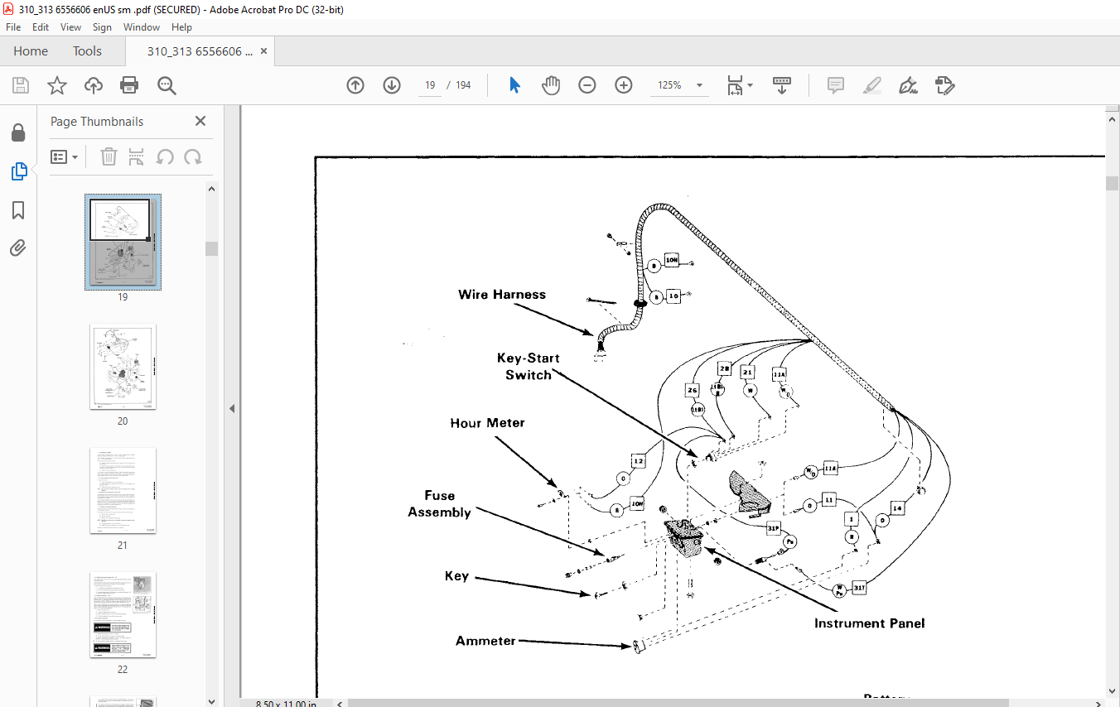Click the Key-Start Switch label
Screen dimensions: 1120x707
[x=529, y=367]
